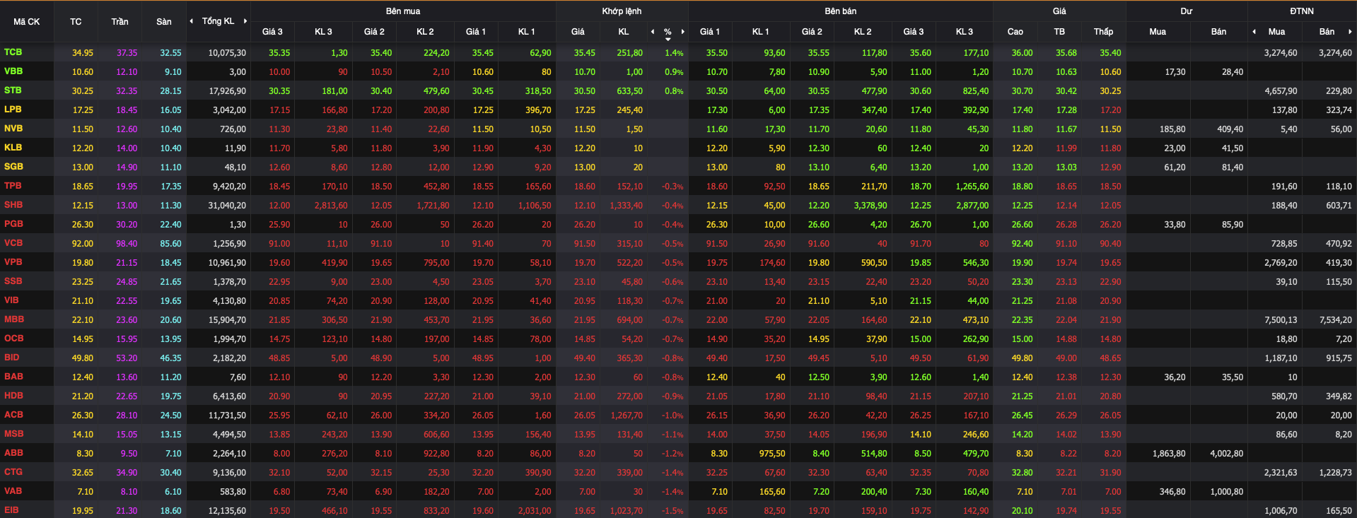Open the TPB ticker symbol
Screen dimensions: 1357x518
click(x=13, y=186)
